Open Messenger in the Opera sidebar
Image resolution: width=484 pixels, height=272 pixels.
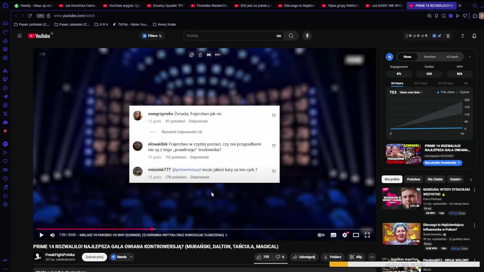pos(5,88)
